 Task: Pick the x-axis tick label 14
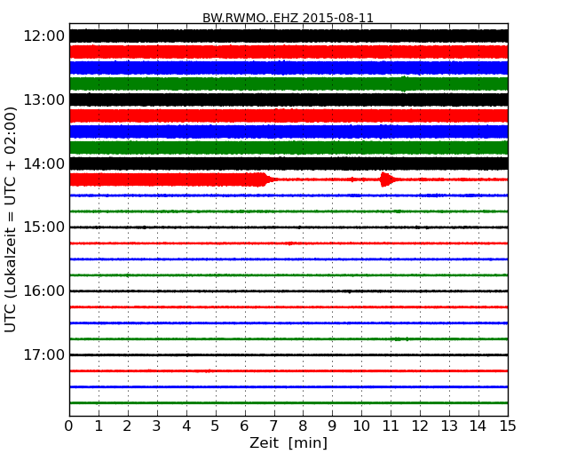point(478,426)
